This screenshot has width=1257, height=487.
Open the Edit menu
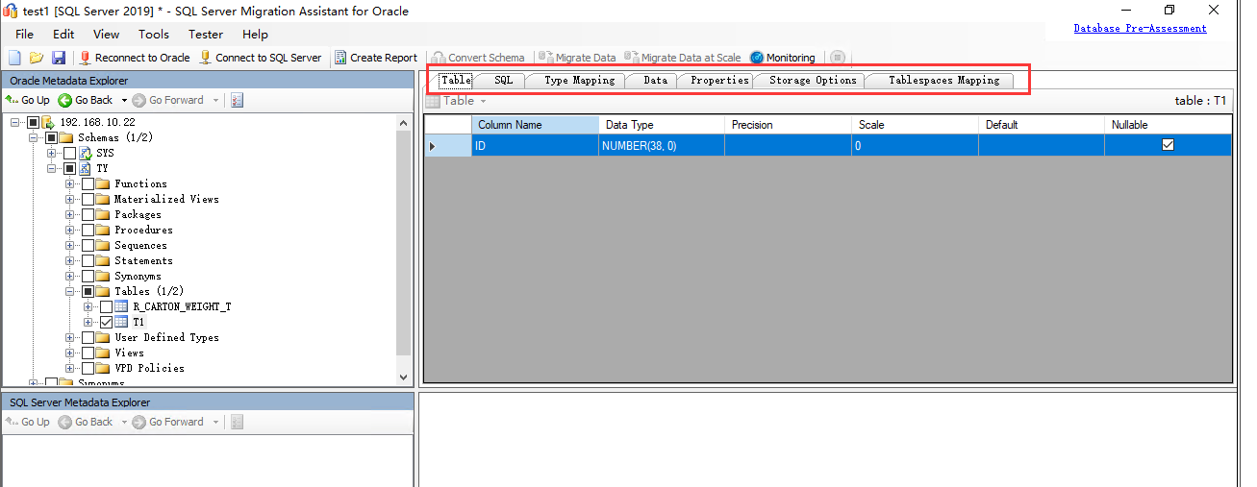(x=63, y=35)
